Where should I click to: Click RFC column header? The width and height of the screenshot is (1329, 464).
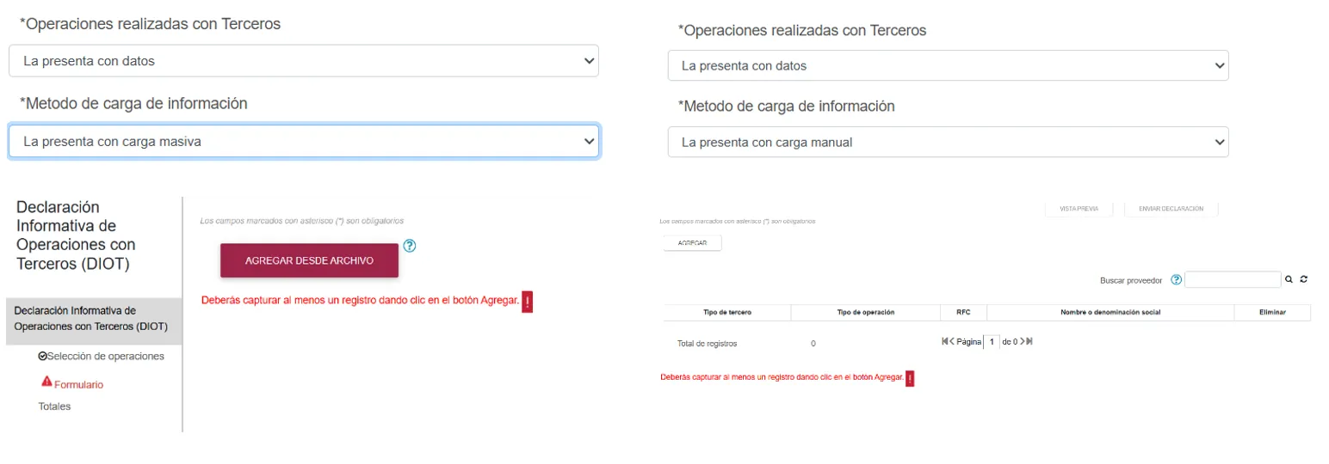click(963, 312)
